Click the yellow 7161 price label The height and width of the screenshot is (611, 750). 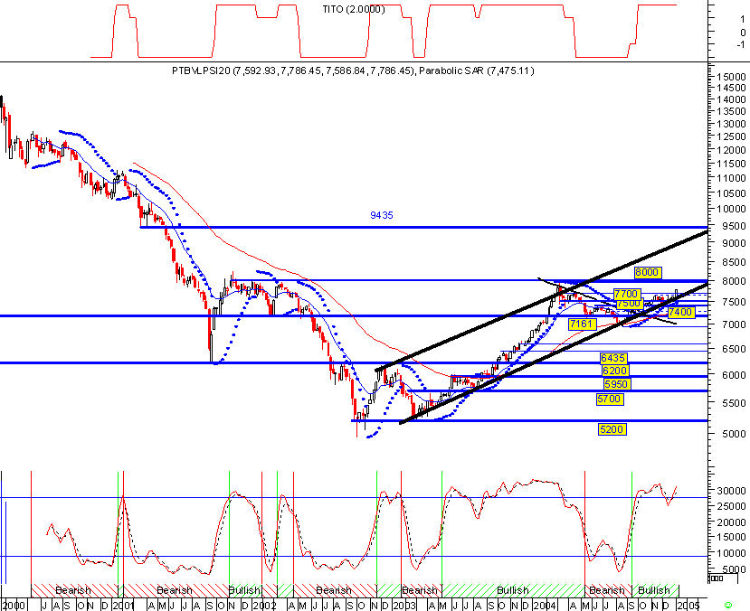pyautogui.click(x=581, y=324)
